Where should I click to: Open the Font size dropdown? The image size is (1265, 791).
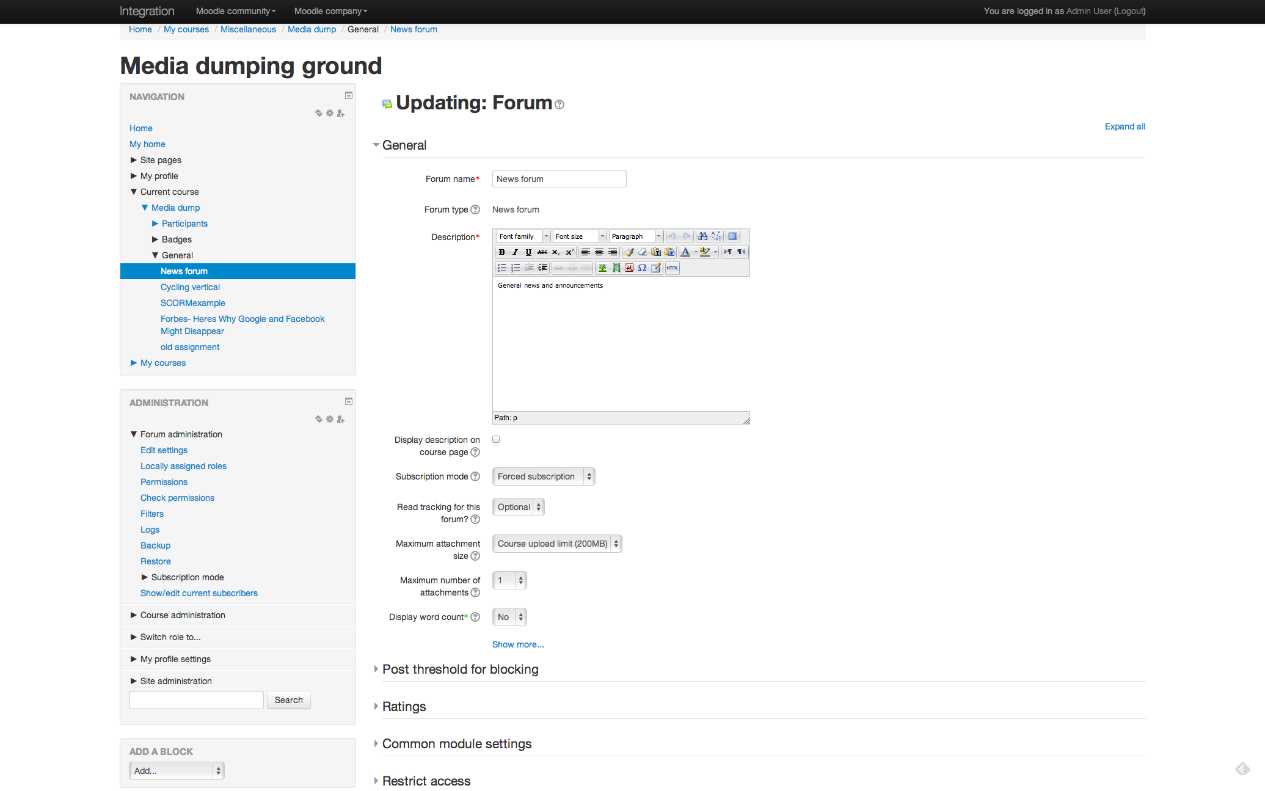pyautogui.click(x=580, y=236)
